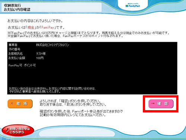Click the red 現金 payment text
Screen dimensions: 186x140
[31, 27]
